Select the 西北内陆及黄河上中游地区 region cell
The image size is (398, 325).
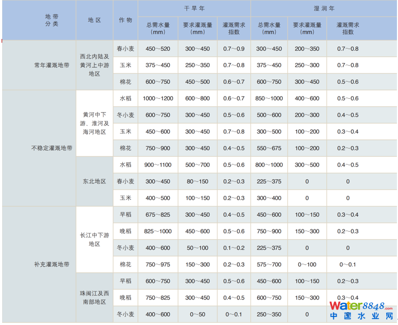click(94, 65)
